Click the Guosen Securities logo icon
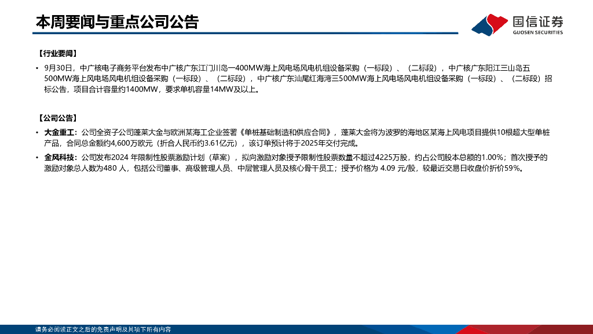Viewport: 593px width, 334px height. [490, 25]
